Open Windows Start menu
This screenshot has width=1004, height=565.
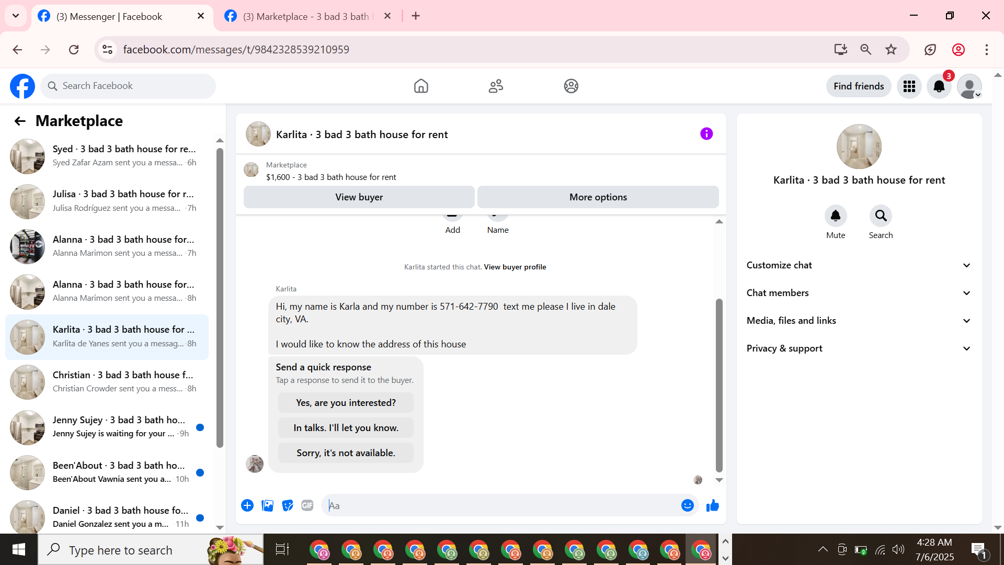19,549
